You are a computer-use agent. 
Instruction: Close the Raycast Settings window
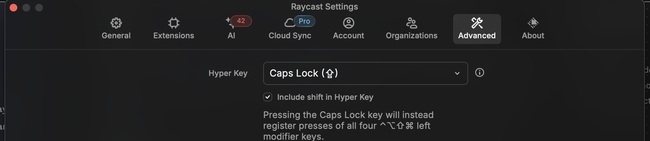point(13,8)
